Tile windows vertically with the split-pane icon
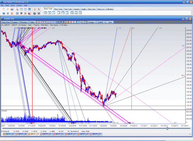Viewport: 193px width, 141px height. pyautogui.click(x=25, y=9)
